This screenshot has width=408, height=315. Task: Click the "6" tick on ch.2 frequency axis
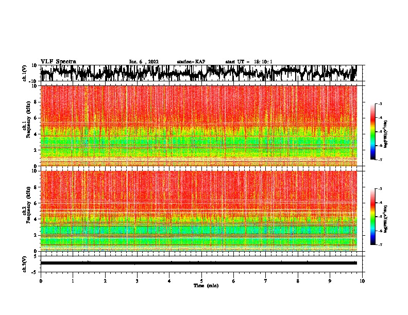(36, 203)
